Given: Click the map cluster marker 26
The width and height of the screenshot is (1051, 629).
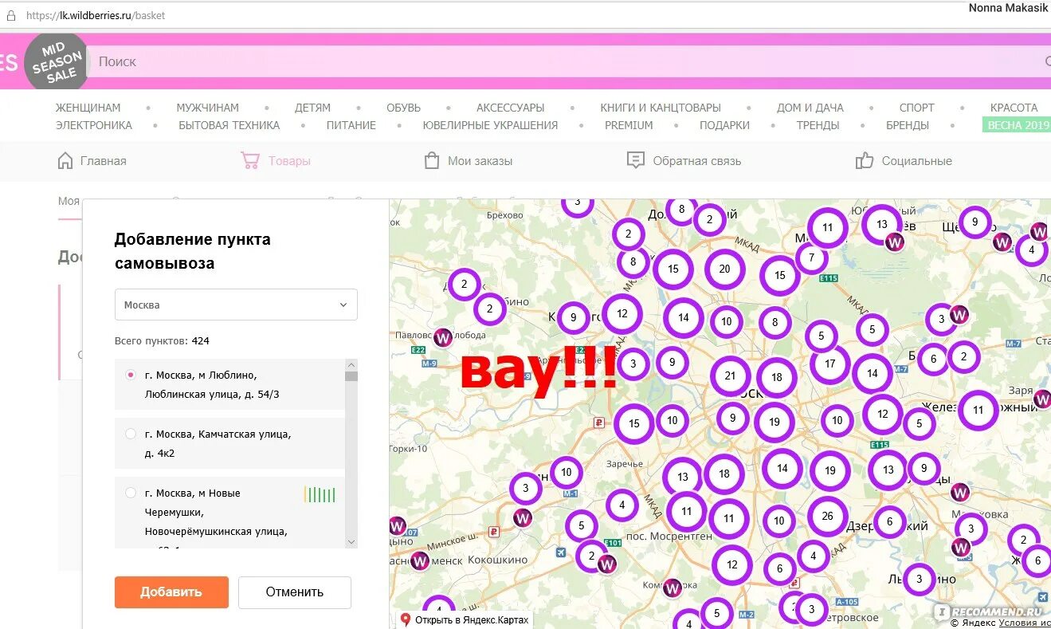Looking at the screenshot, I should tap(828, 516).
